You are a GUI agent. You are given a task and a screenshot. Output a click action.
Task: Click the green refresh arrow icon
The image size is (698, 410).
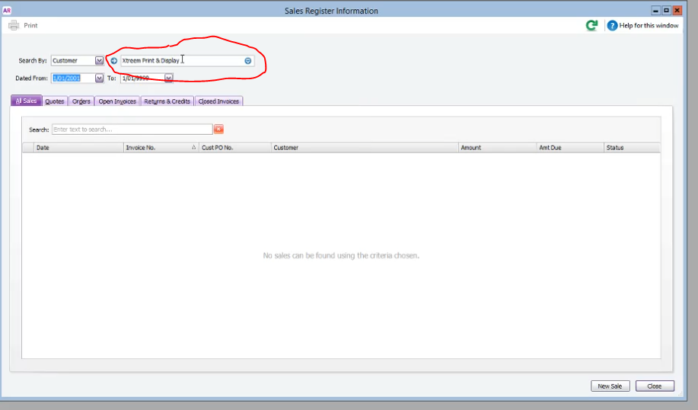(591, 25)
